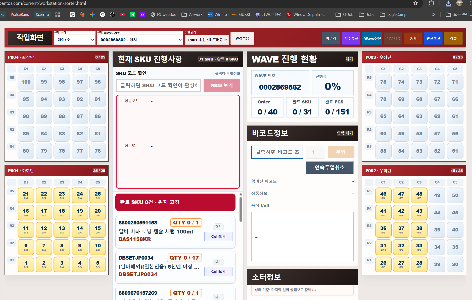Open the Naver green N bookmark
The image size is (472, 300).
[133, 15]
